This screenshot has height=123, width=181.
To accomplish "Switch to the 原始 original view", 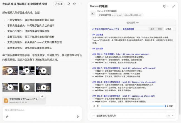I will (160, 29).
